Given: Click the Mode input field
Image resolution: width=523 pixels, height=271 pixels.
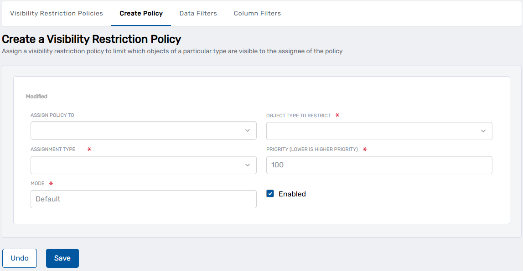Looking at the screenshot, I should (x=143, y=199).
